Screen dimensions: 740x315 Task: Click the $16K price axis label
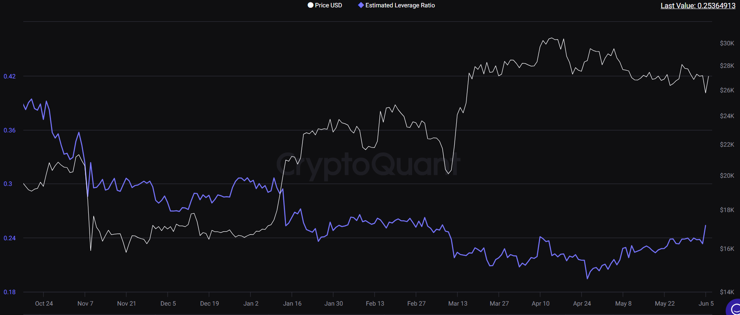pyautogui.click(x=727, y=249)
